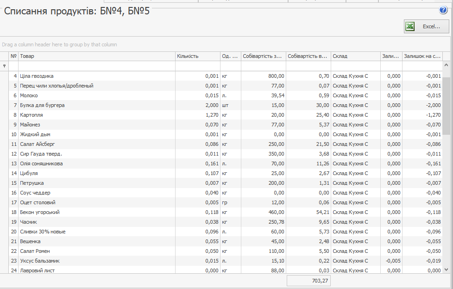Click the filter row pin icon
The height and width of the screenshot is (289, 453).
5,66
